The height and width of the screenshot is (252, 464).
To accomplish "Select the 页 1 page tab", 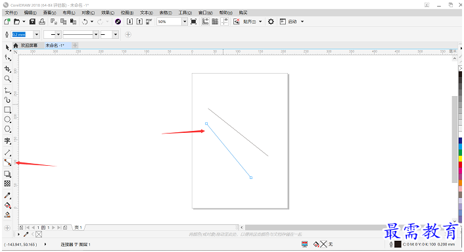I will pos(78,228).
